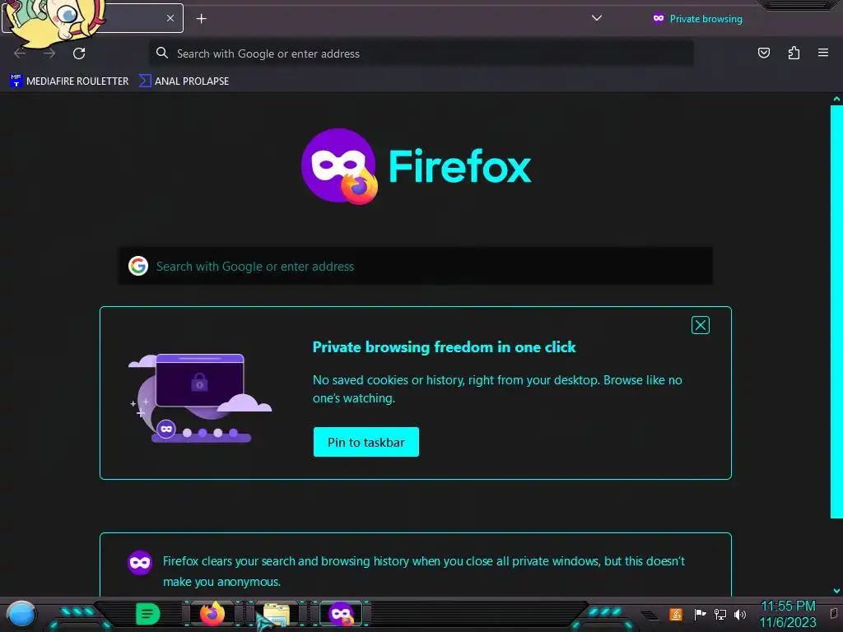This screenshot has width=843, height=632.
Task: Click the Private browsing indicator label
Action: (x=698, y=19)
